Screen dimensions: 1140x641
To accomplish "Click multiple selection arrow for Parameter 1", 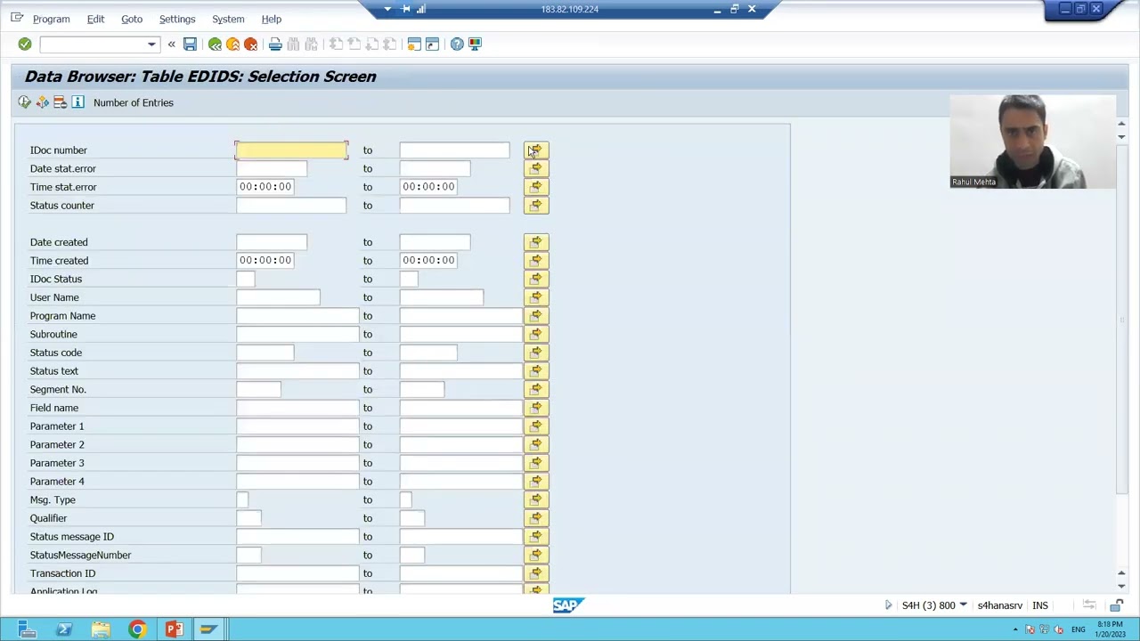I will pos(536,426).
